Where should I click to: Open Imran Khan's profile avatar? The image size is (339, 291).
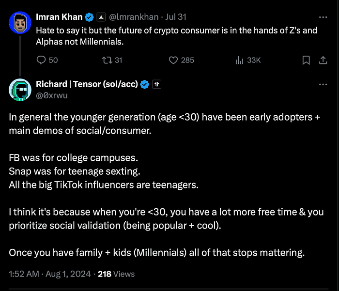point(20,23)
